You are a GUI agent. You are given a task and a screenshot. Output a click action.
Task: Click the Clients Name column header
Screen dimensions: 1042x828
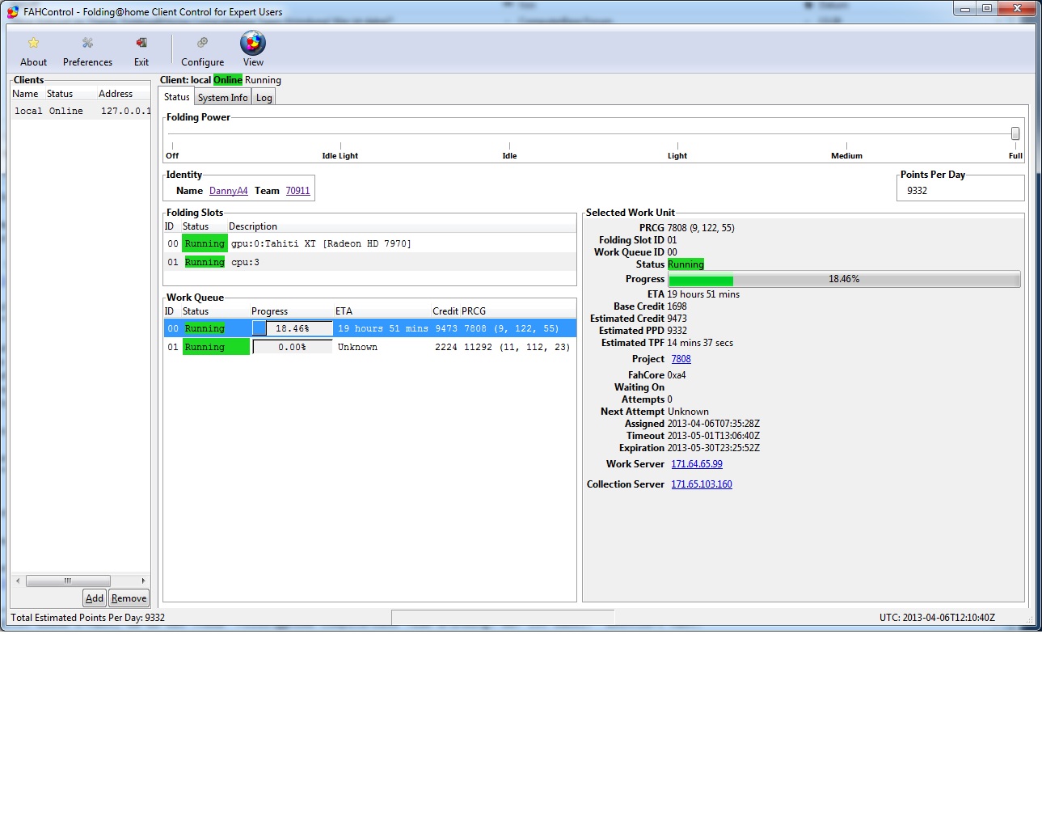(x=25, y=94)
